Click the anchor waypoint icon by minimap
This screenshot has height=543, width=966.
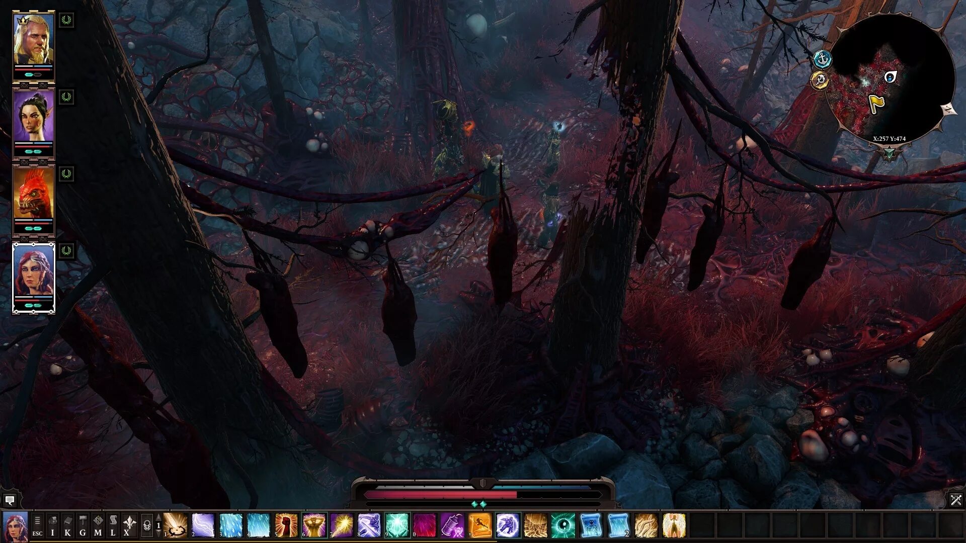(x=823, y=59)
